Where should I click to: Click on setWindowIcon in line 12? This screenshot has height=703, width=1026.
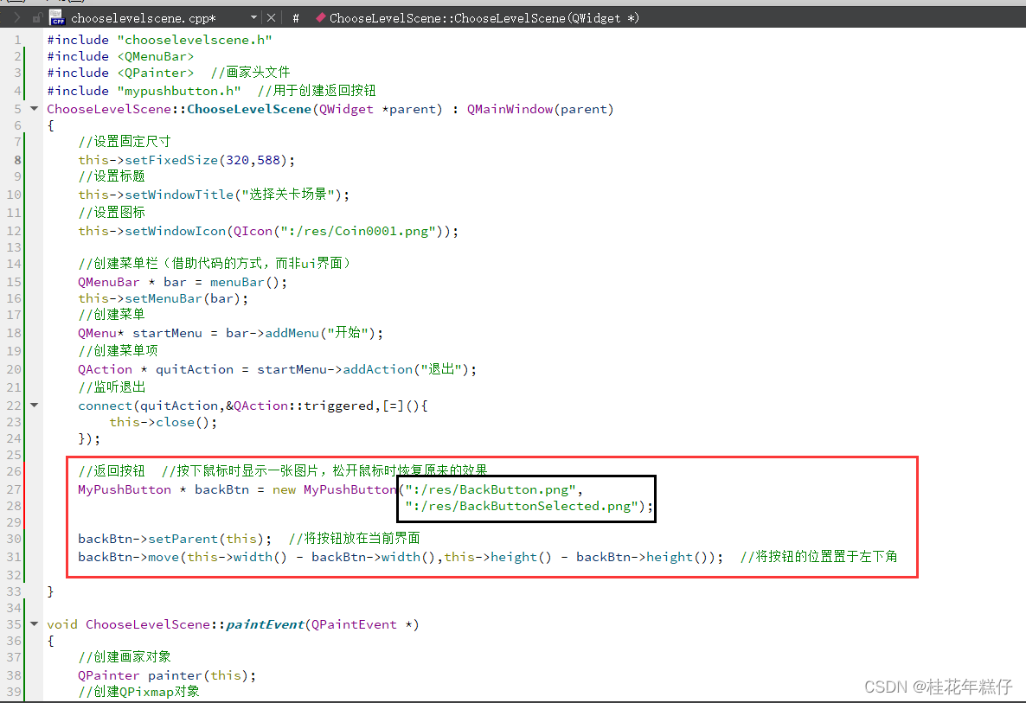tap(176, 231)
